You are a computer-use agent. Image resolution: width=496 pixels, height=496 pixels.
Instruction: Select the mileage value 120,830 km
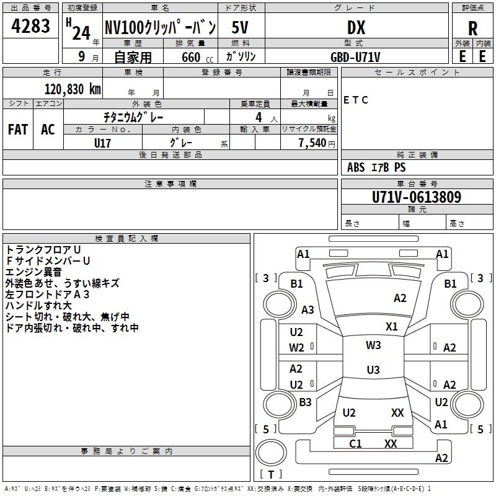pos(73,89)
